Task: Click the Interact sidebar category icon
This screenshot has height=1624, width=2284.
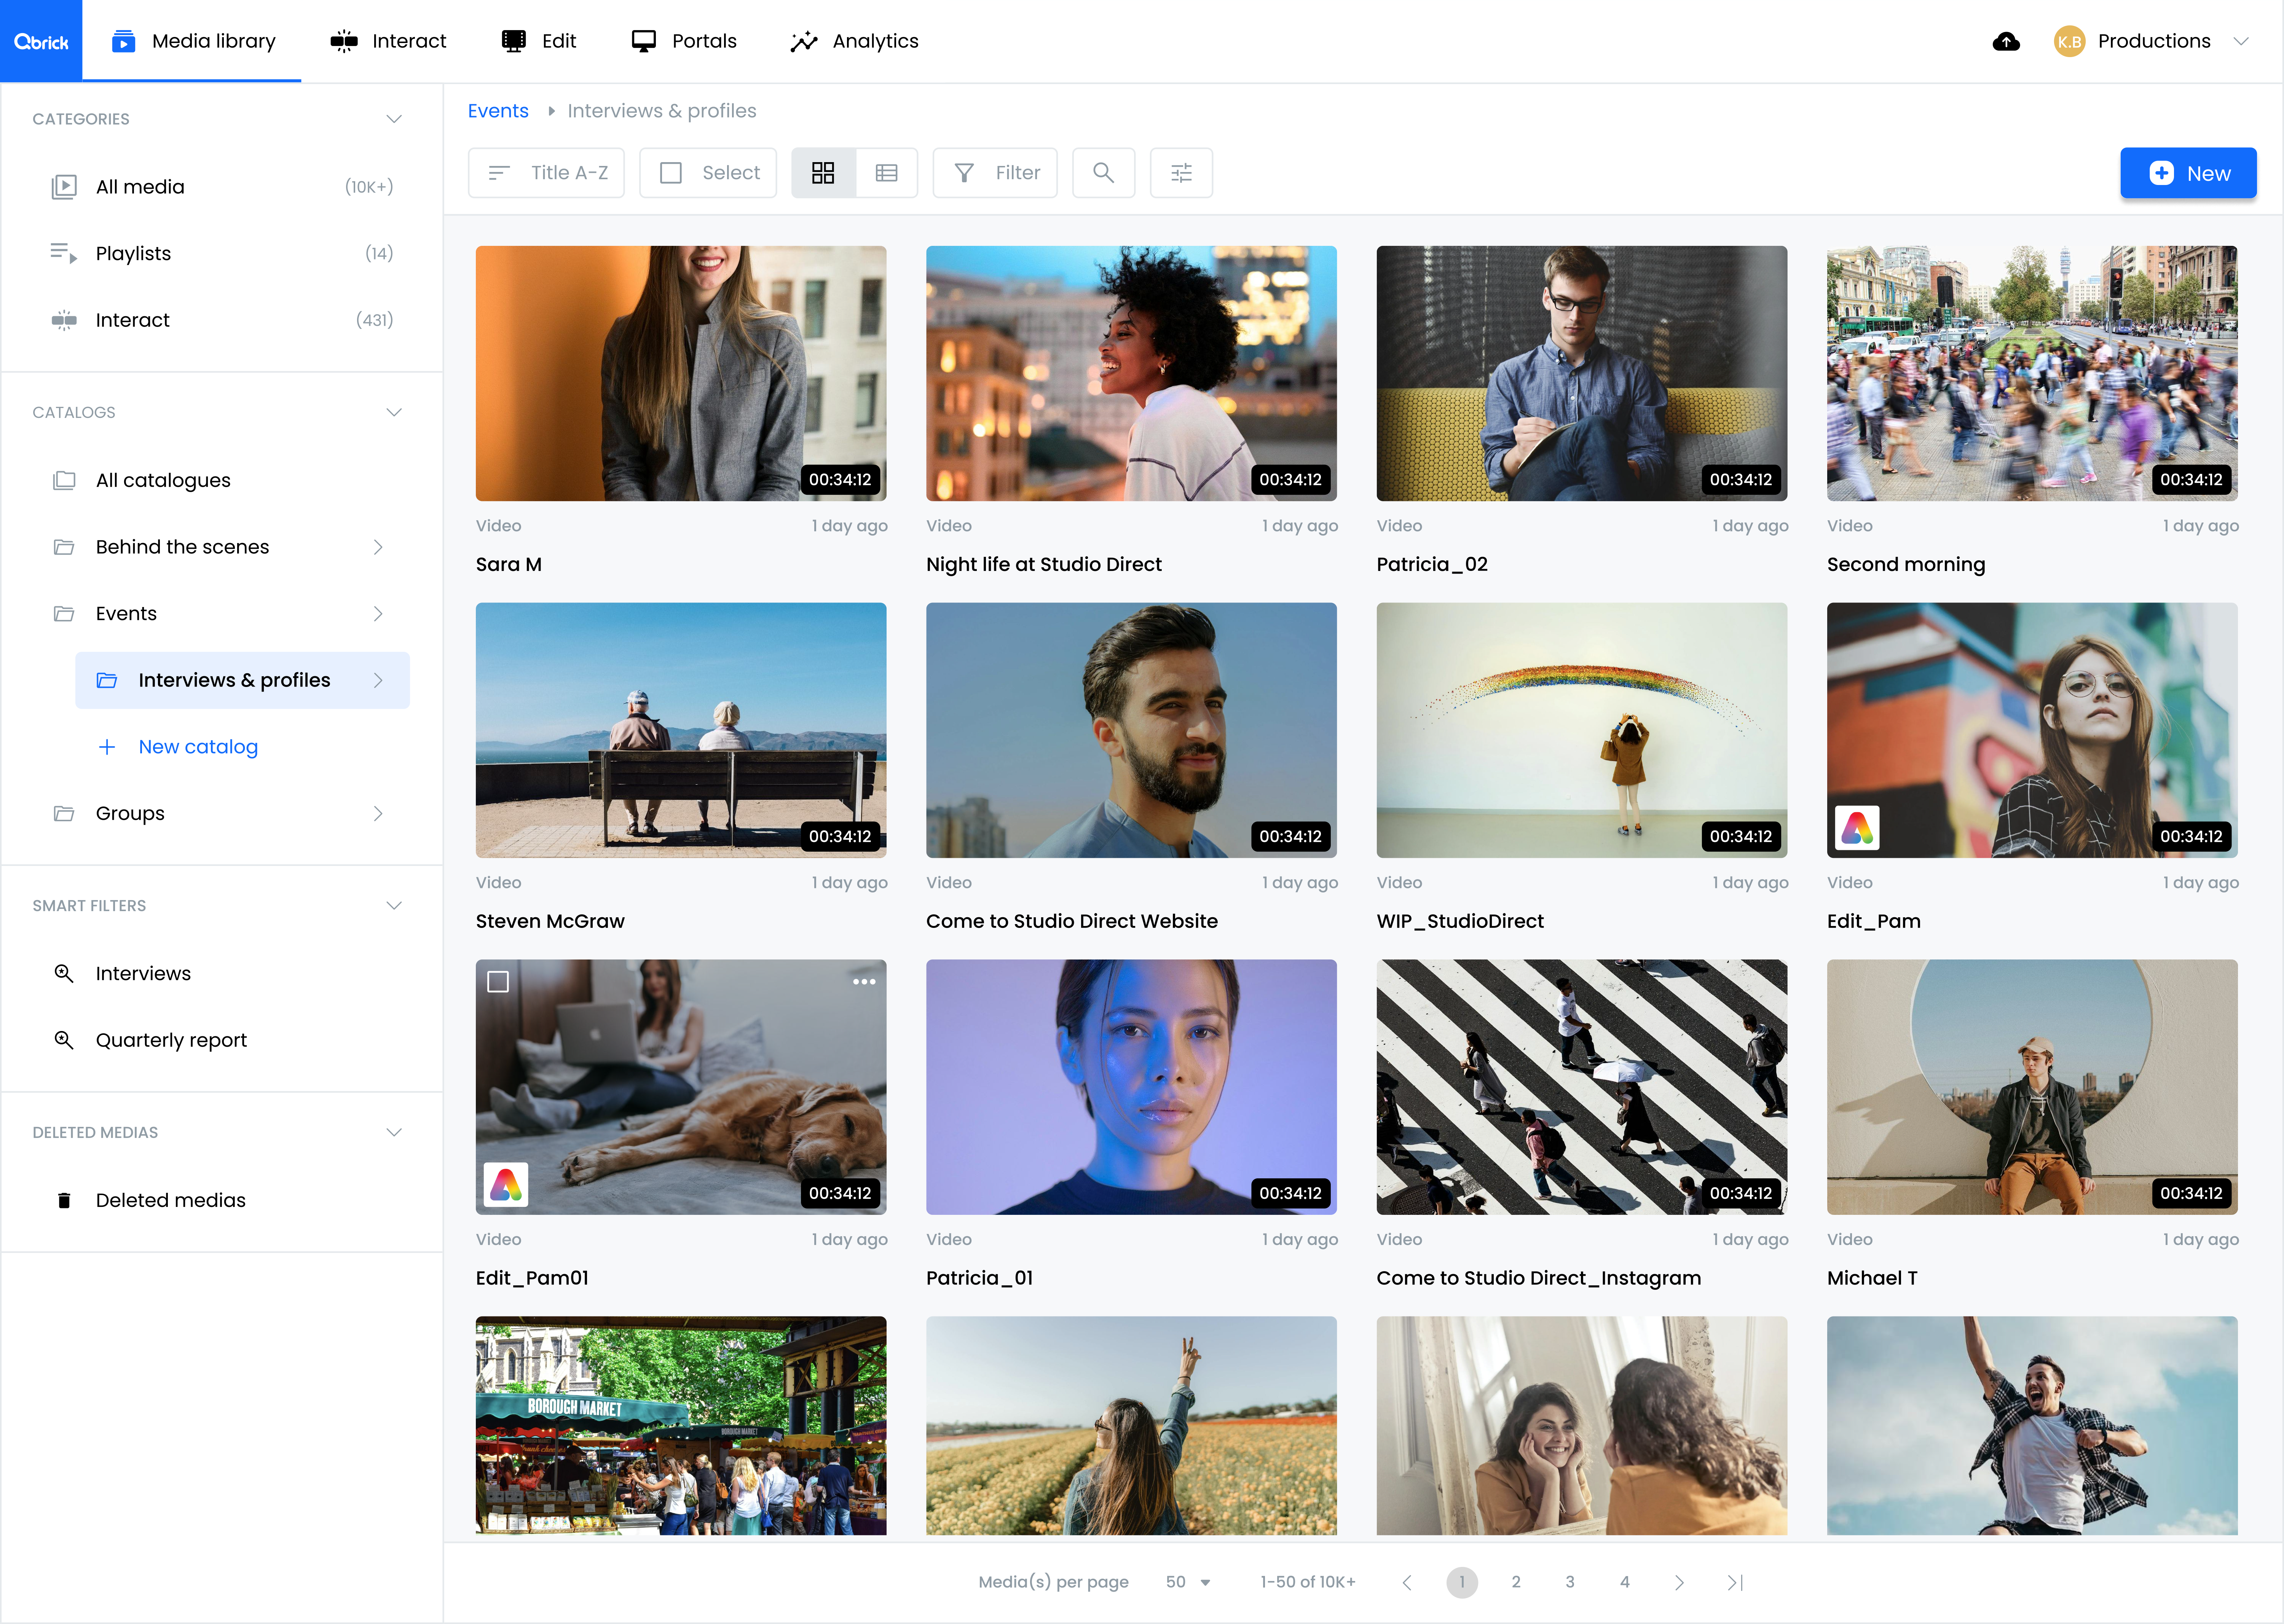Action: point(64,320)
